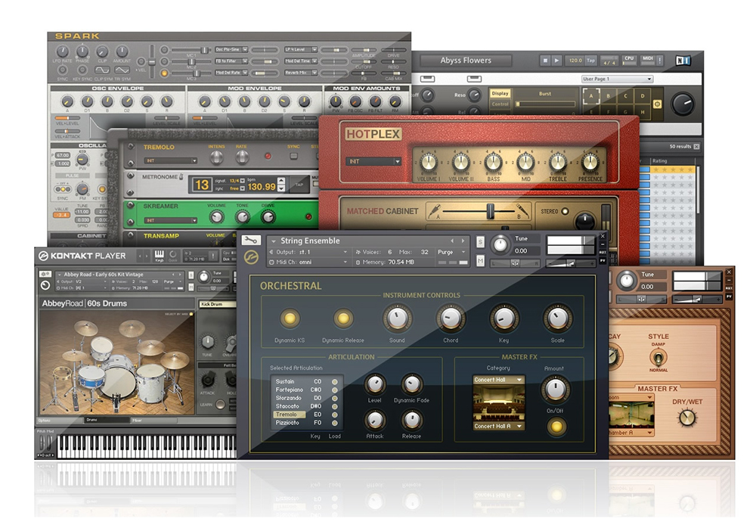This screenshot has height=528, width=756.
Task: Open the Purge dropdown in String Ensemble
Action: pyautogui.click(x=451, y=252)
